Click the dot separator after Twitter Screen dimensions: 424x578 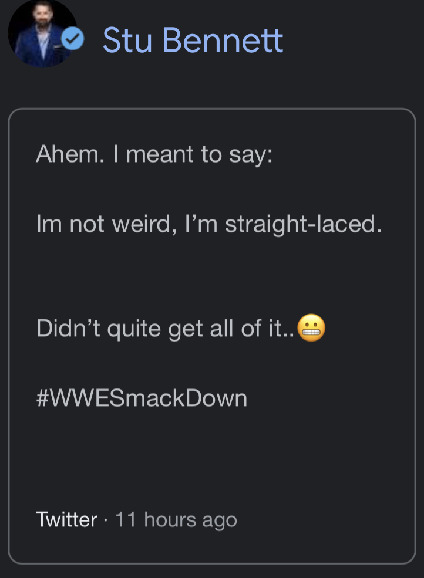[106, 520]
